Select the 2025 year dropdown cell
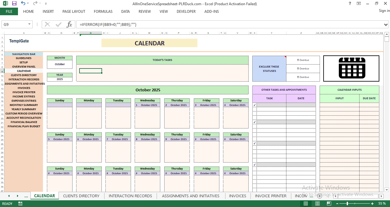 60,79
